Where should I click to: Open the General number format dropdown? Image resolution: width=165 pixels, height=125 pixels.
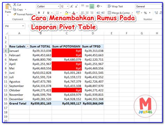pos(149,6)
